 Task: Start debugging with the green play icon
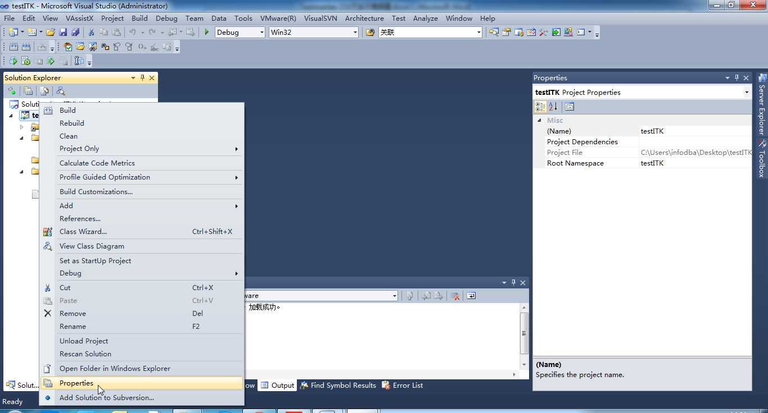pos(206,33)
